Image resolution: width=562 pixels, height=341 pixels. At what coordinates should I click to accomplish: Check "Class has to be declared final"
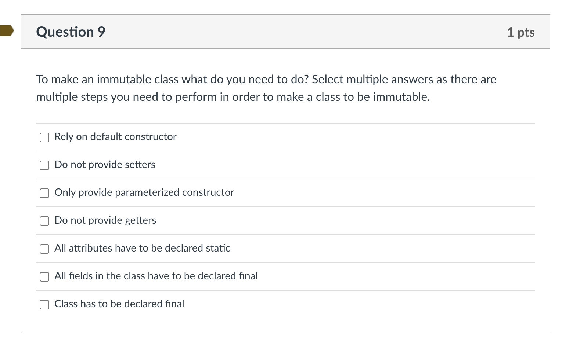pyautogui.click(x=44, y=304)
